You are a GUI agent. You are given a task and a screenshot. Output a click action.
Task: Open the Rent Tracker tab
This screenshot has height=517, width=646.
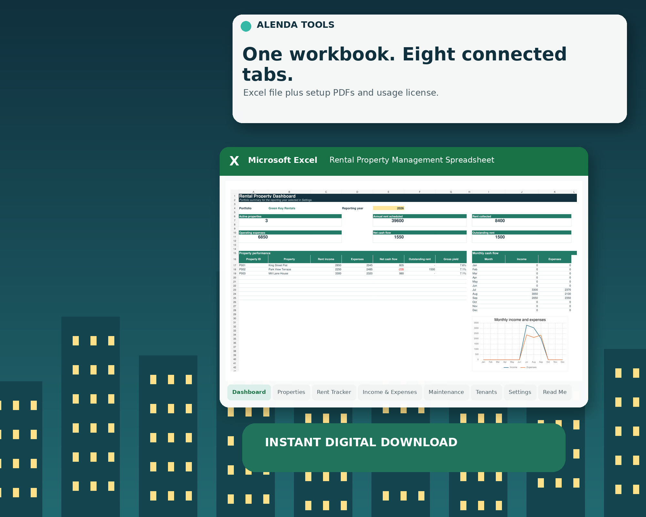[334, 392]
